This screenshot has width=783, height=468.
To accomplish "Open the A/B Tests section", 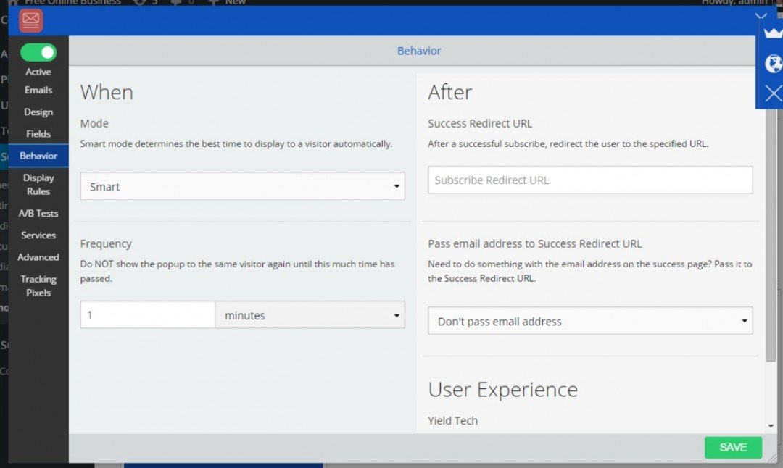I will point(38,213).
